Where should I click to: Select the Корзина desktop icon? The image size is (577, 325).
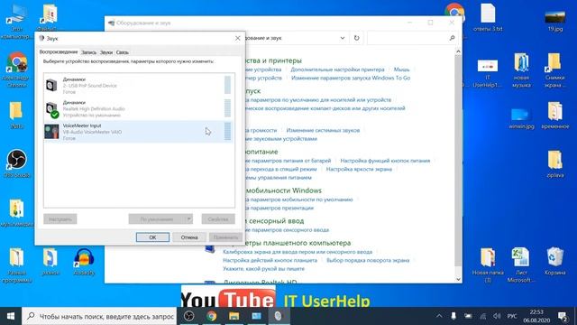(x=555, y=261)
